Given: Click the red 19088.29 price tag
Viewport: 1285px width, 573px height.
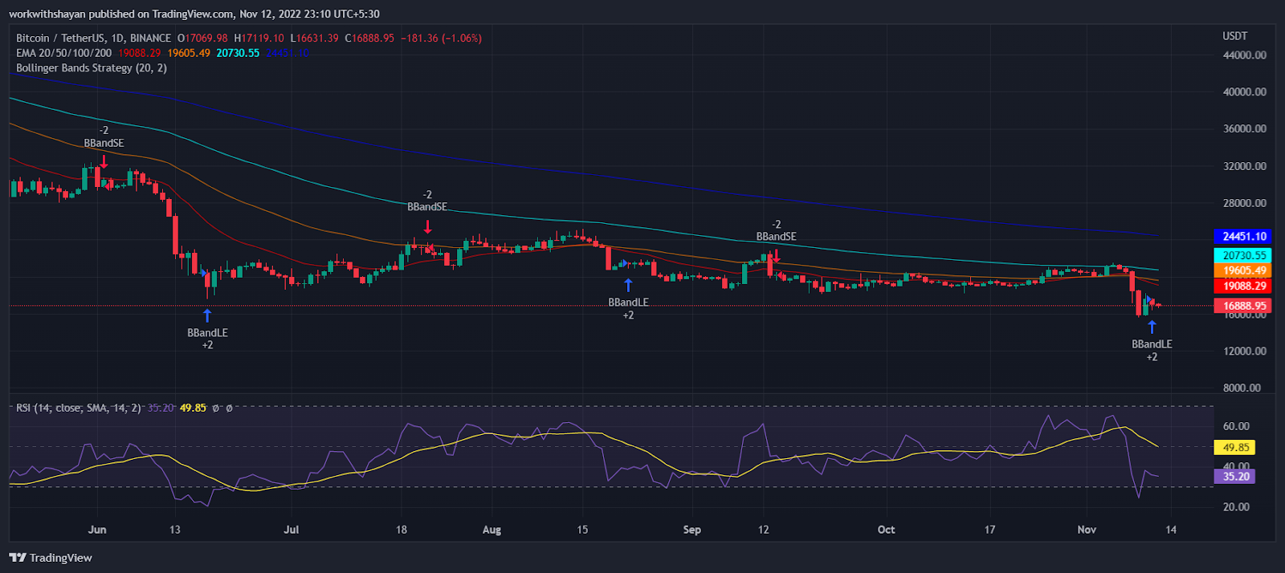Looking at the screenshot, I should coord(1243,286).
